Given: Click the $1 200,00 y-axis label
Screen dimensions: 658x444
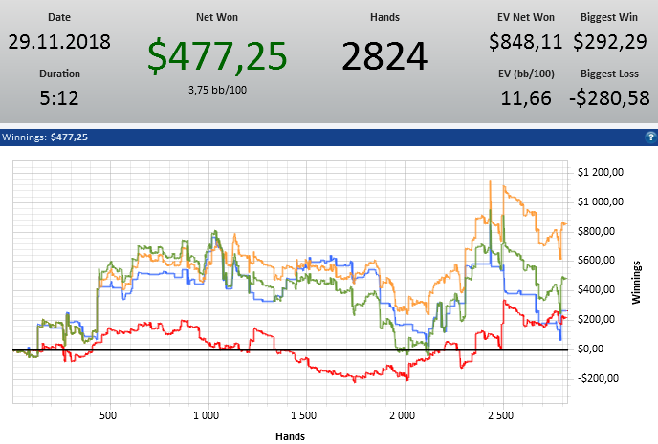Looking at the screenshot, I should [x=601, y=172].
